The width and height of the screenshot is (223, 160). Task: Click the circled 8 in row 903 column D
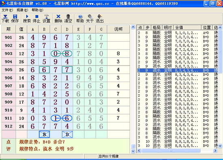(67, 53)
